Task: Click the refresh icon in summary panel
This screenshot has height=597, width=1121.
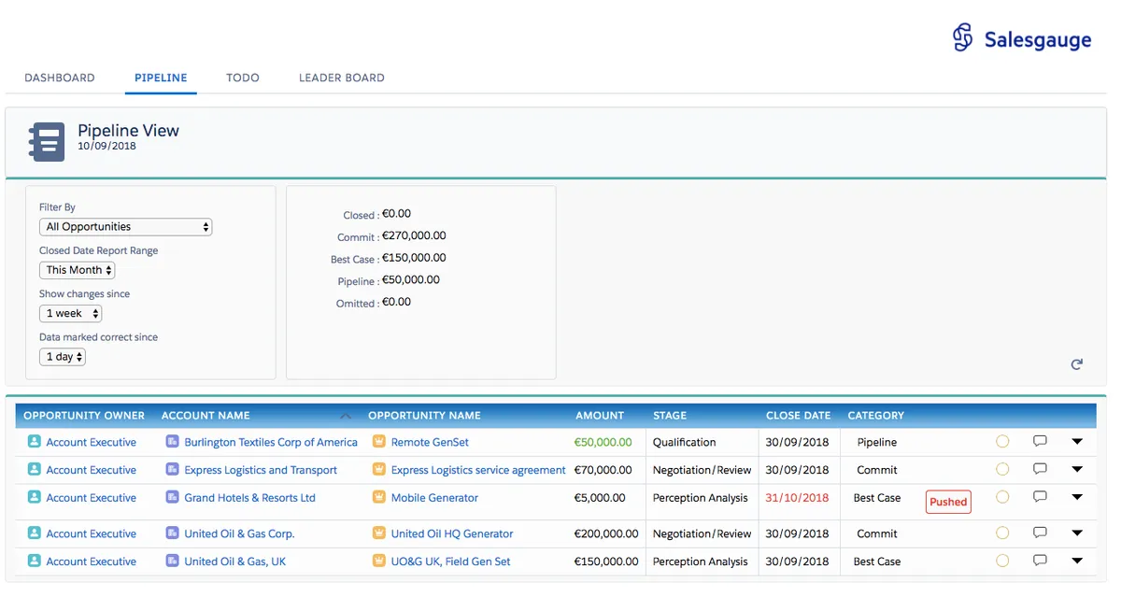Action: click(x=1077, y=364)
